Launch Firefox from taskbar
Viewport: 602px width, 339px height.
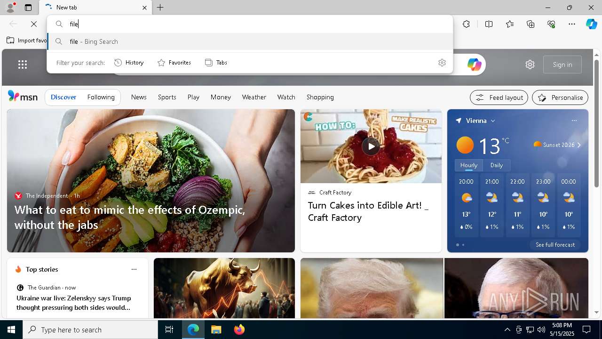pyautogui.click(x=239, y=330)
